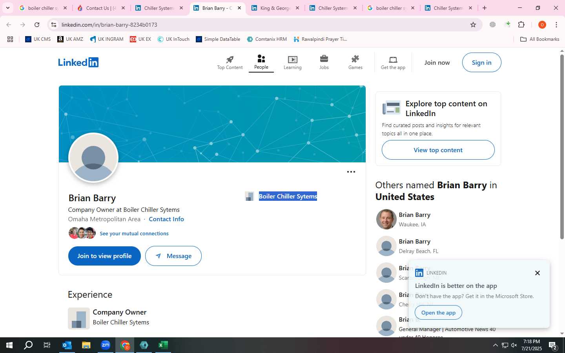Click the highlighted Boiler Chiller Sytems link
565x353 pixels.
[x=288, y=196]
